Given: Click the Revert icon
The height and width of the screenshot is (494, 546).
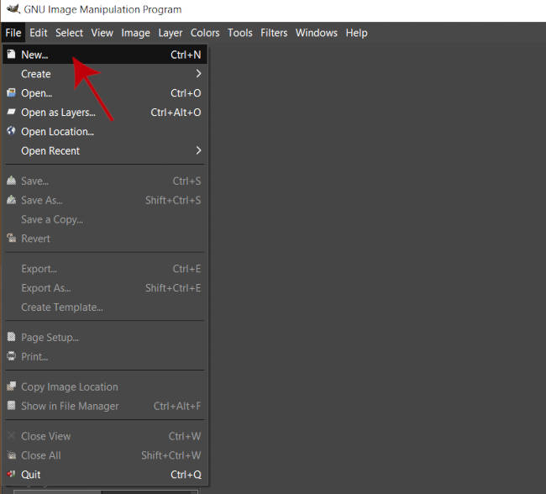Looking at the screenshot, I should (x=11, y=238).
